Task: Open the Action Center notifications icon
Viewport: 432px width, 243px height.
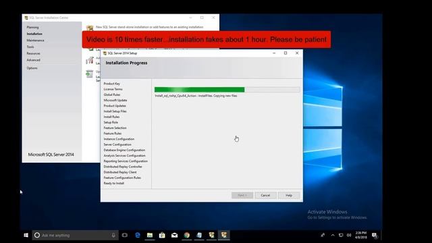Action: pyautogui.click(x=375, y=235)
